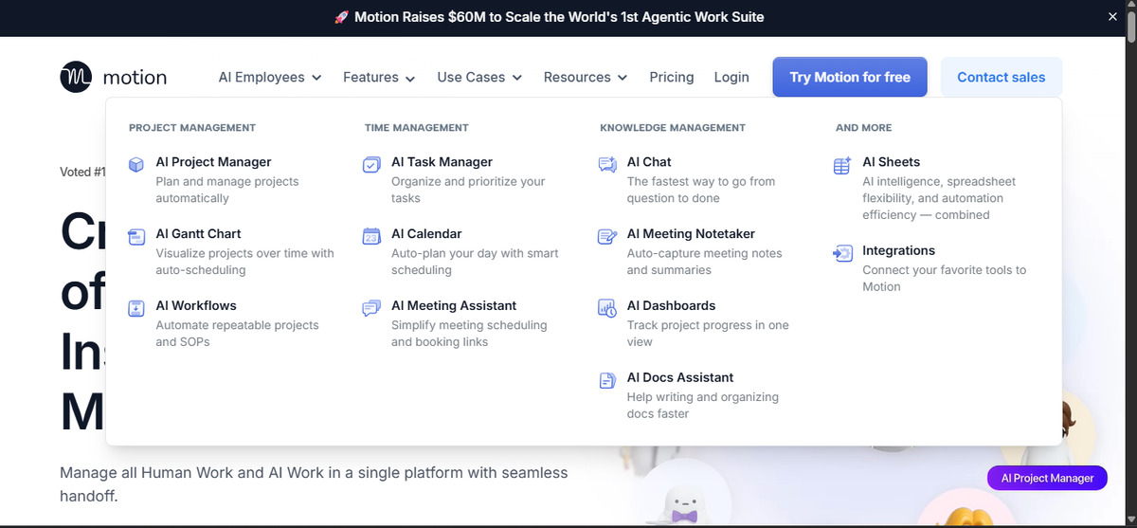The height and width of the screenshot is (528, 1137).
Task: Click the AI Project Manager cube icon
Action: pyautogui.click(x=136, y=165)
